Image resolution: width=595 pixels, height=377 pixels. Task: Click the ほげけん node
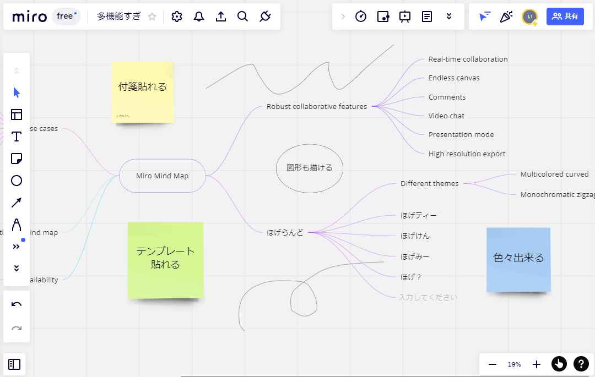[415, 236]
